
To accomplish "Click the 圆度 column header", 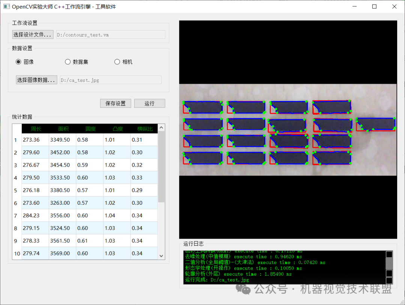I will point(90,128).
